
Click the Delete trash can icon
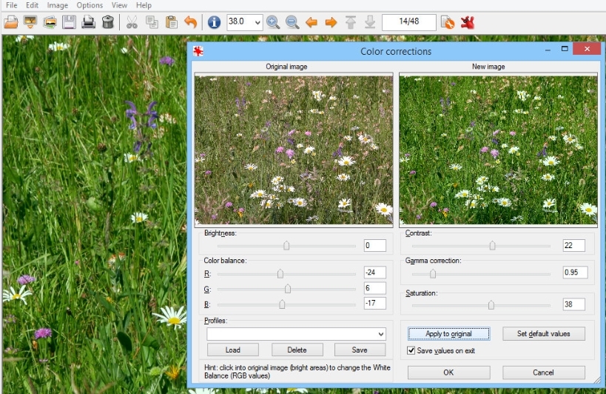pos(108,22)
